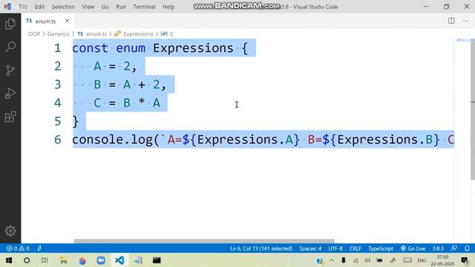Open the Run and Debug view
The image size is (475, 267).
click(x=10, y=93)
